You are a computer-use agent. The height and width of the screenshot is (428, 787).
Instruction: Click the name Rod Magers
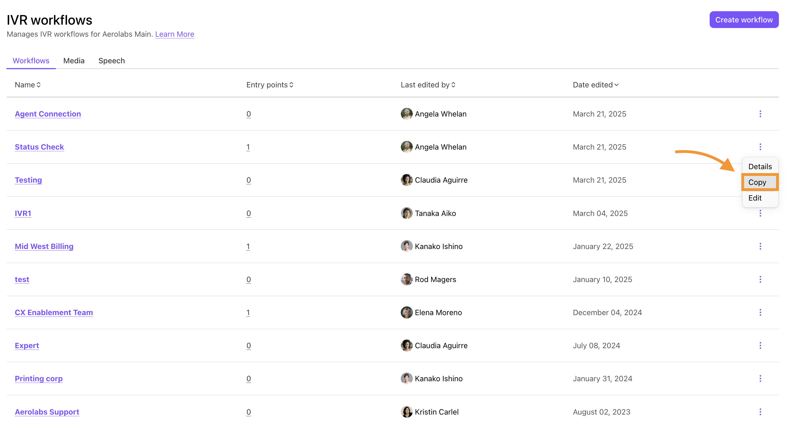click(x=435, y=279)
